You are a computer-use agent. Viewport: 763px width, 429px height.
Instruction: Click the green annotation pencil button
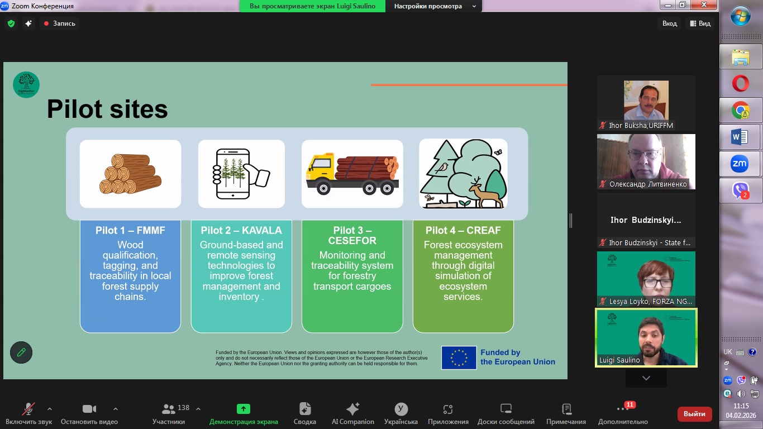point(21,352)
